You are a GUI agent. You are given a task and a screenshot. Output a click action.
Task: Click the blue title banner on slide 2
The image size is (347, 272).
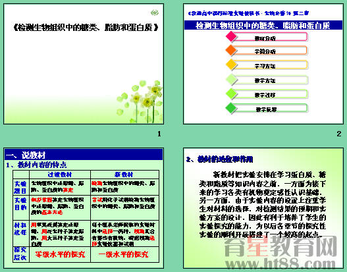[263, 25]
